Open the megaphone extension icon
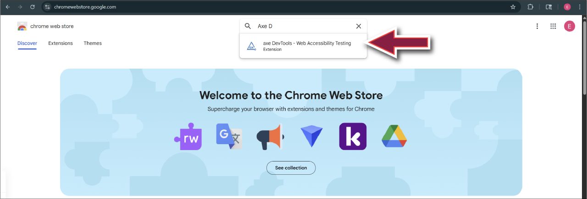Viewport: 587px width, 199px height. tap(270, 136)
